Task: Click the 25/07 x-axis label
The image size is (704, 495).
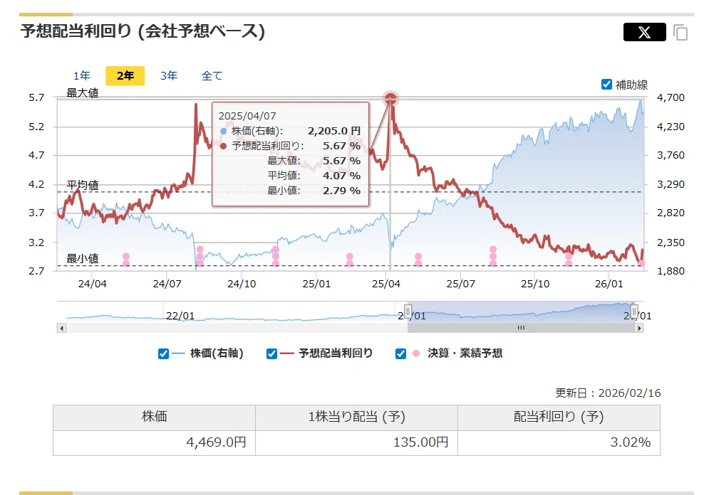Action: tap(460, 284)
